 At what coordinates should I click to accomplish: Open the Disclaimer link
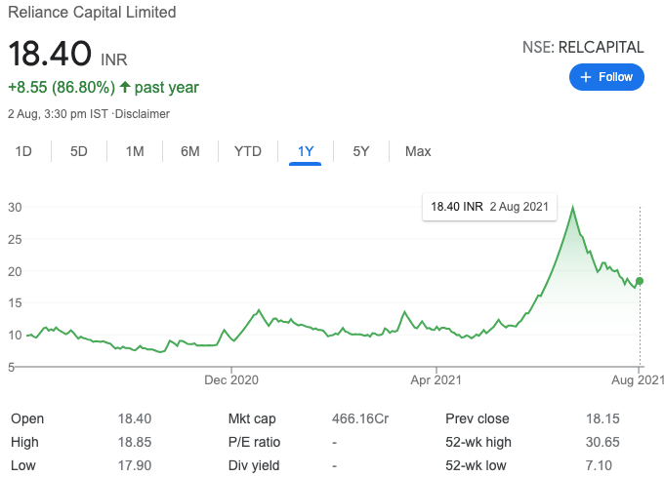pos(143,114)
